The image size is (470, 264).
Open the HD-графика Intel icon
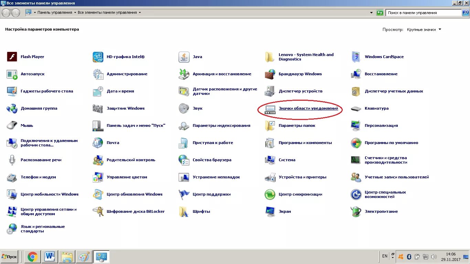[x=98, y=57]
